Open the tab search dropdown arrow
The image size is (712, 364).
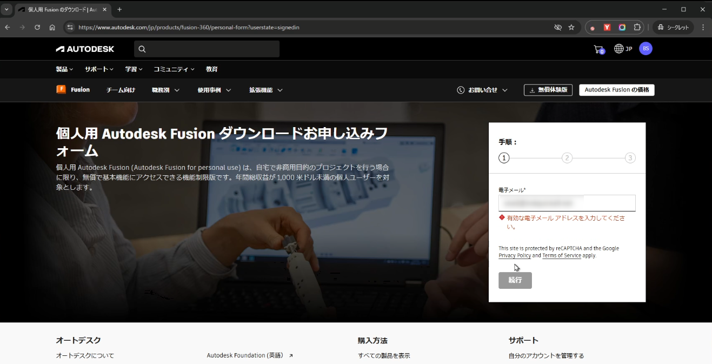[x=6, y=9]
